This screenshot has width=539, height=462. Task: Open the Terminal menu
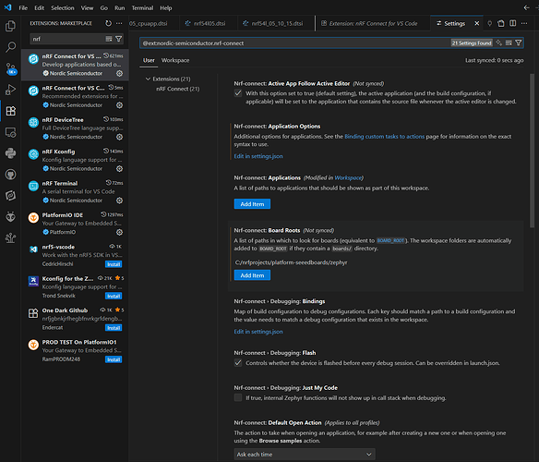[142, 7]
